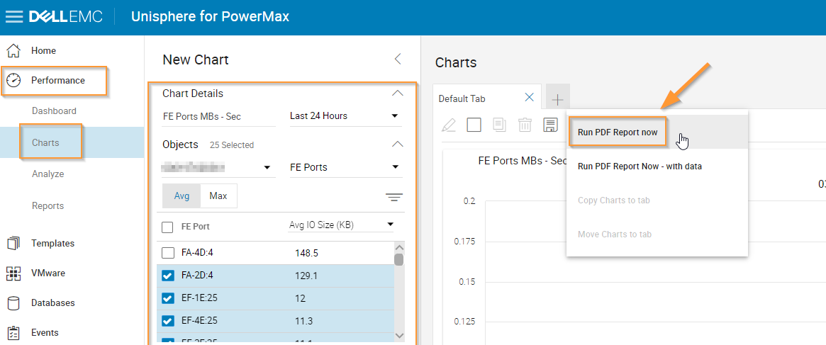The image size is (826, 345).
Task: Uncheck the FA-2D:4 port checkbox
Action: point(168,276)
